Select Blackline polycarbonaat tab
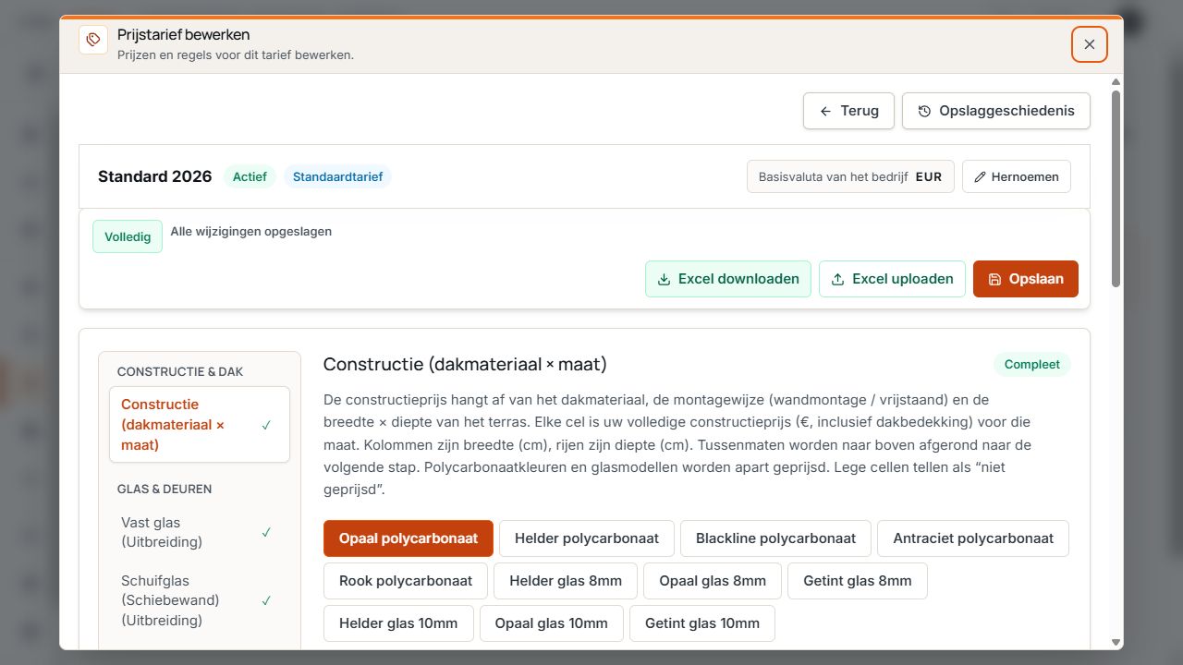The height and width of the screenshot is (665, 1183). [x=775, y=538]
